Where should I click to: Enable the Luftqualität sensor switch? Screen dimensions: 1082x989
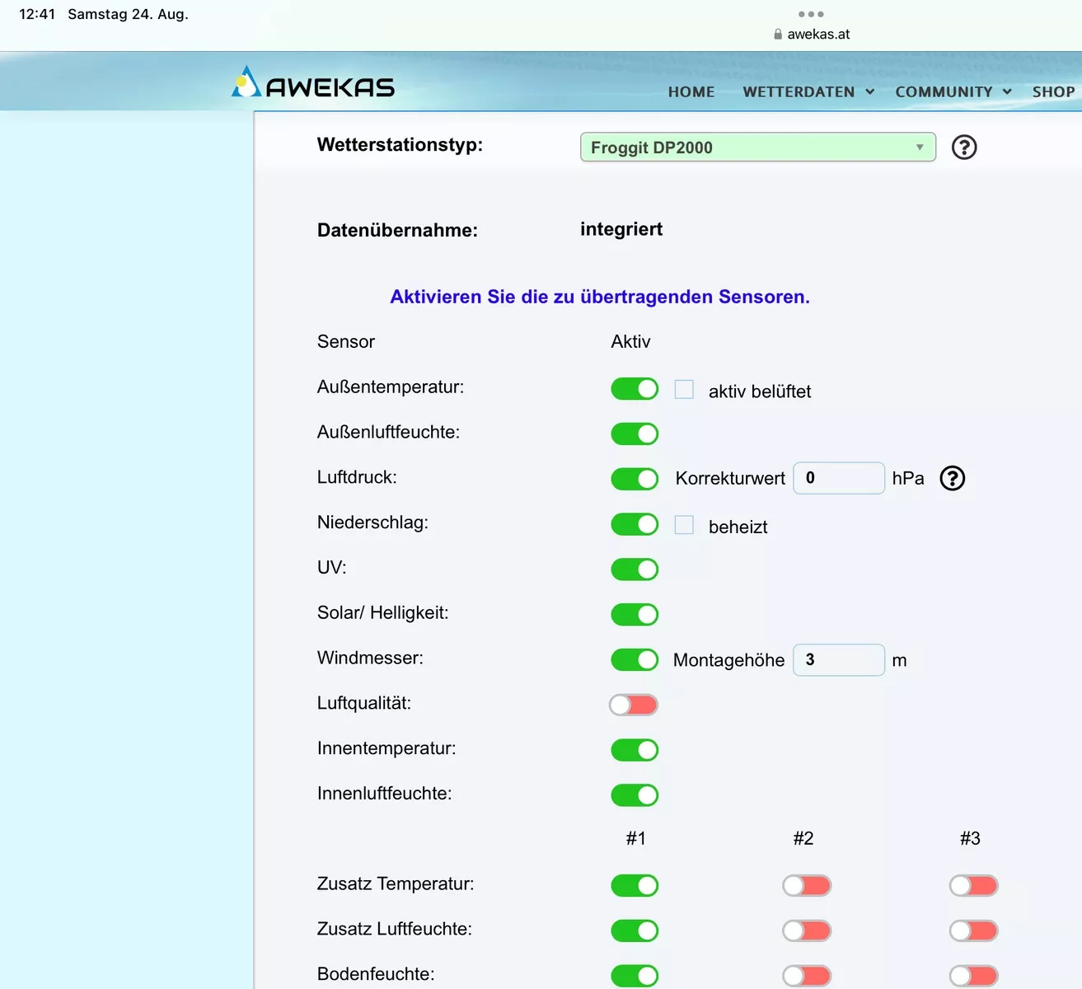[634, 705]
